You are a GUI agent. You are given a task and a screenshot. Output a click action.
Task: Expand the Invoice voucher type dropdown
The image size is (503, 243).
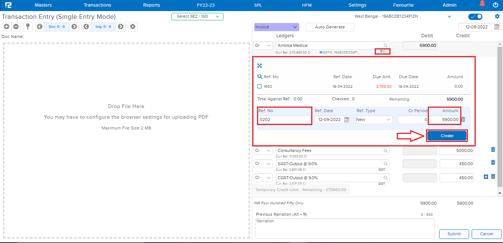tap(276, 27)
